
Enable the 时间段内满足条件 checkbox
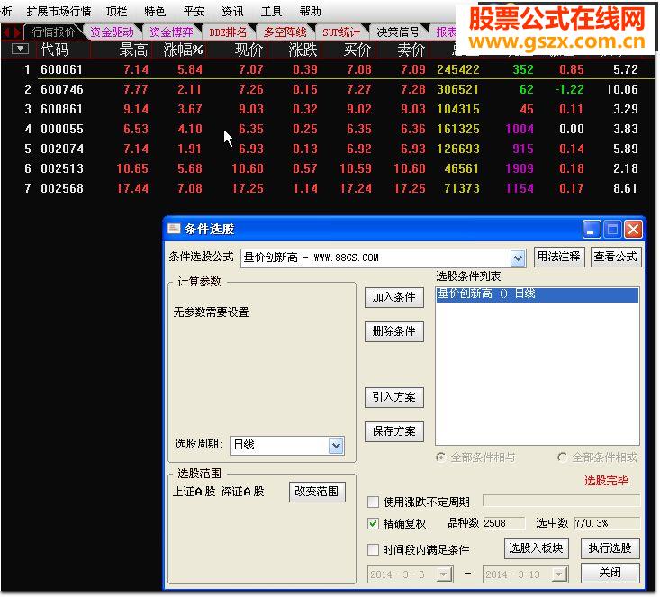click(373, 549)
